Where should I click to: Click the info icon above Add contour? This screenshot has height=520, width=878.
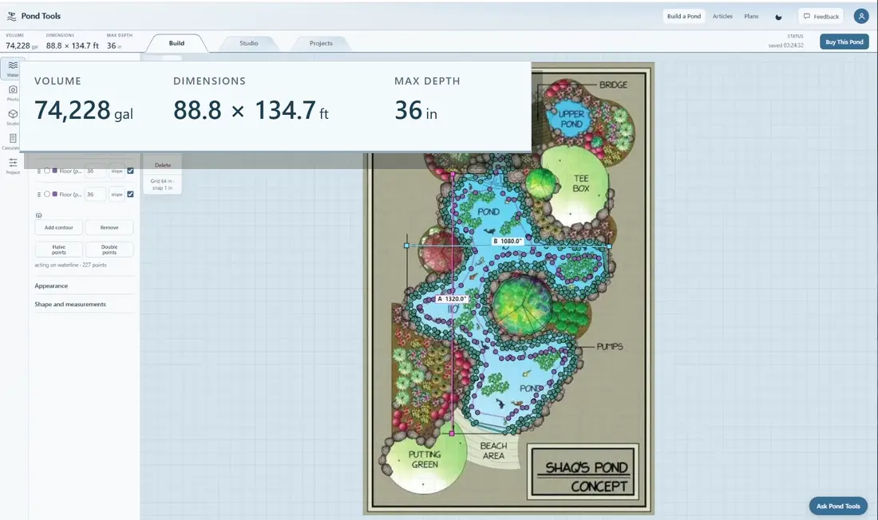point(38,215)
